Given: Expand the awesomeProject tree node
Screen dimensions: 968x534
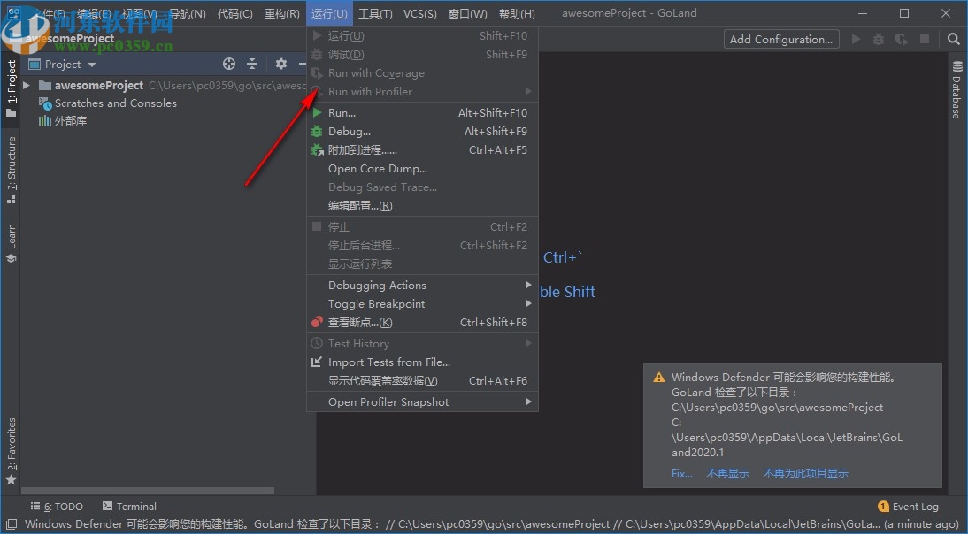Looking at the screenshot, I should click(25, 85).
